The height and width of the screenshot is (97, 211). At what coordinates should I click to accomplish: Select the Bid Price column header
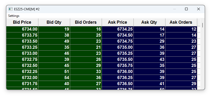pyautogui.click(x=22, y=22)
